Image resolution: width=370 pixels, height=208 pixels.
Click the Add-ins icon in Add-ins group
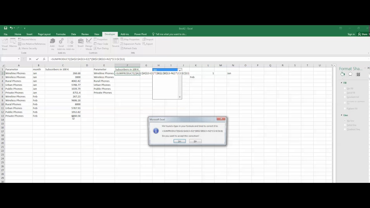click(x=52, y=44)
